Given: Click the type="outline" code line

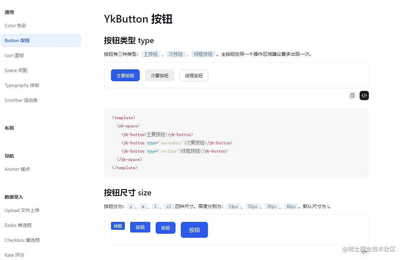Looking at the screenshot, I should click(x=175, y=151).
